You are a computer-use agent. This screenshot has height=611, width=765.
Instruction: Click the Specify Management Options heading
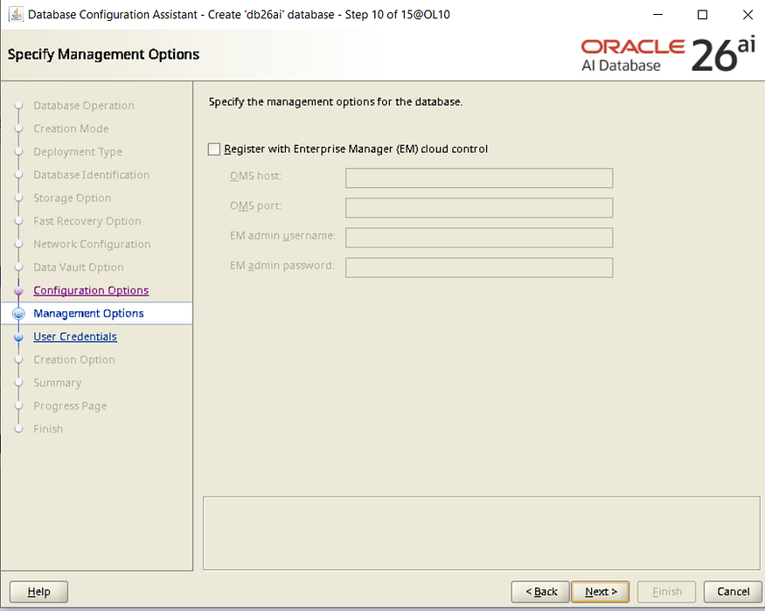pos(103,54)
